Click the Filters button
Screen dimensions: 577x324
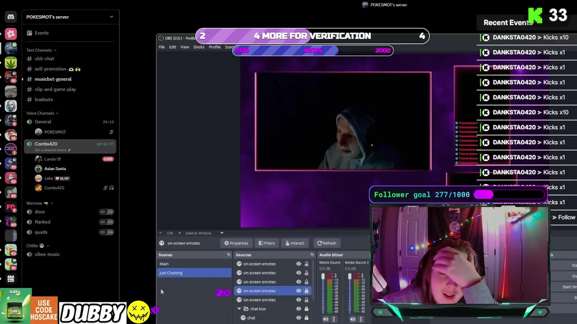coord(266,243)
